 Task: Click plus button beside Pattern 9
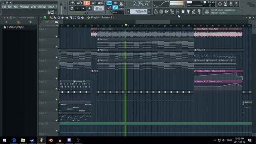point(149,12)
